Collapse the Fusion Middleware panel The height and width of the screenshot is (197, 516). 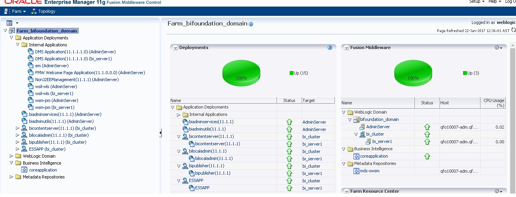pos(346,48)
